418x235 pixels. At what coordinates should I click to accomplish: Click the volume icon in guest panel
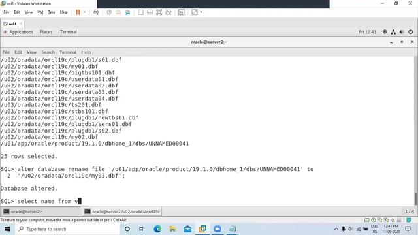(402, 32)
